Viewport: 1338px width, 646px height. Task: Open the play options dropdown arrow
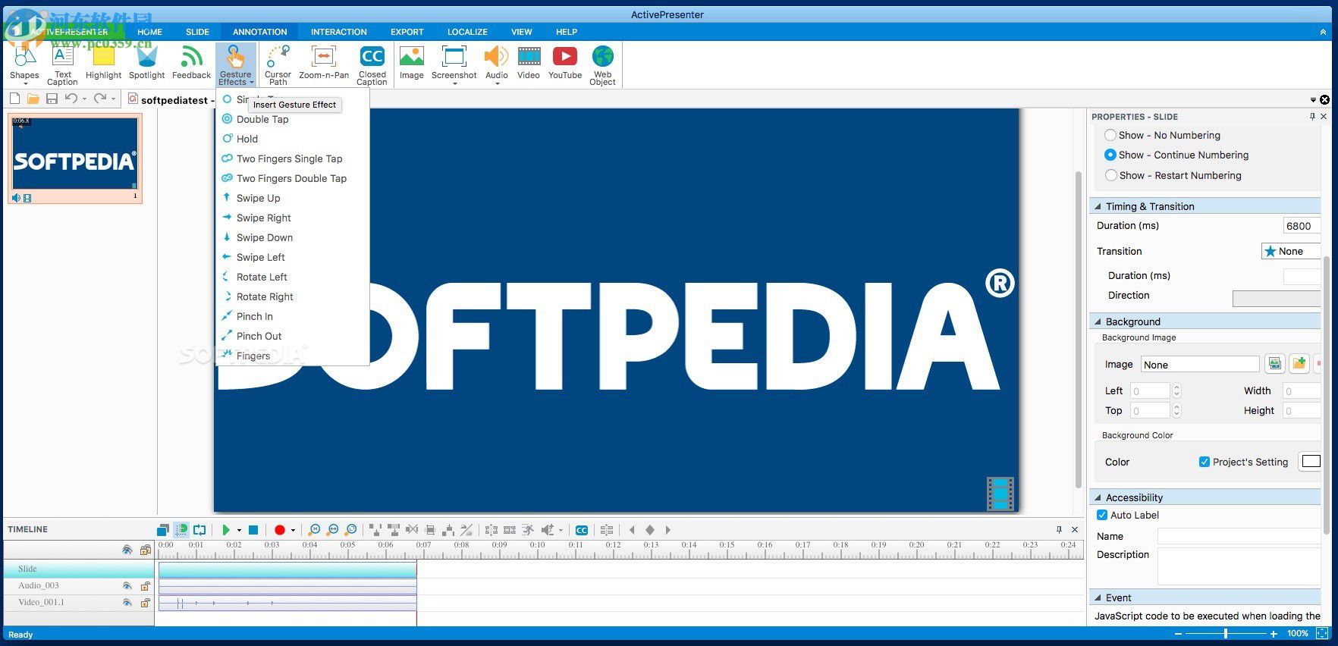click(x=239, y=530)
